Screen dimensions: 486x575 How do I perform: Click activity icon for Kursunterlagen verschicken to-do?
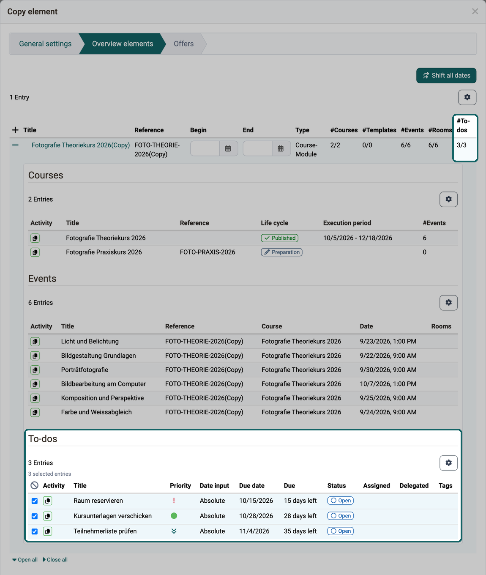coord(48,516)
